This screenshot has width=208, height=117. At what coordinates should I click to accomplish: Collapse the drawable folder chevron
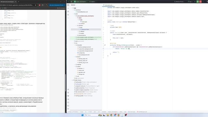pos(75,45)
